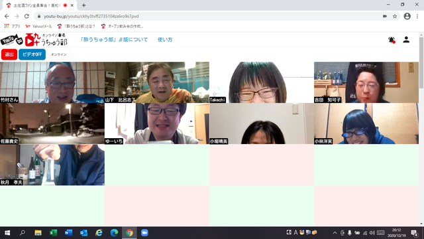Screen dimensions: 424x239
Task: Select Takechi video tile
Action: [x=262, y=82]
